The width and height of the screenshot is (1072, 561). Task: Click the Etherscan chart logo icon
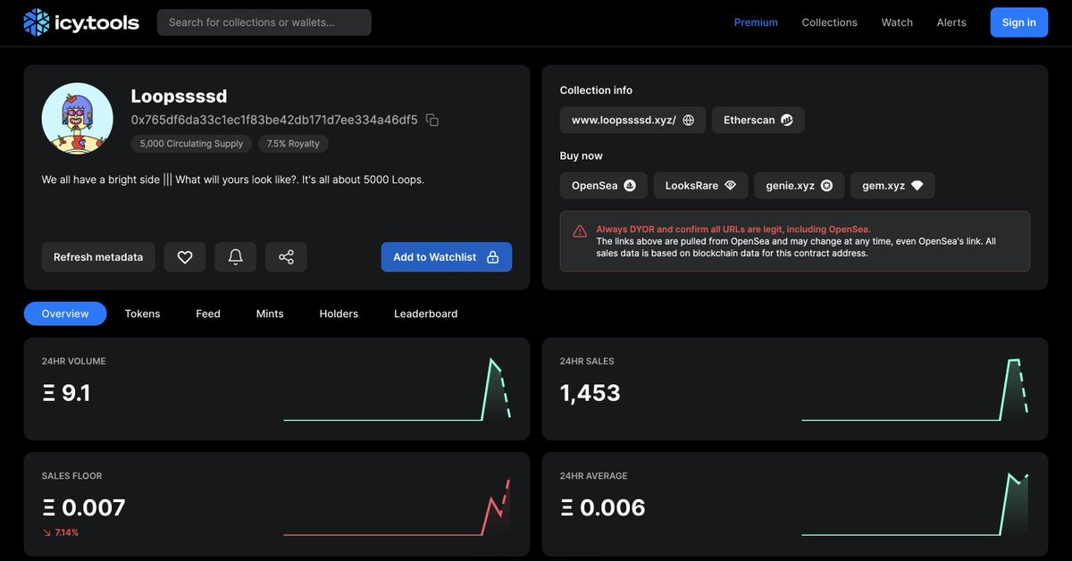point(787,120)
